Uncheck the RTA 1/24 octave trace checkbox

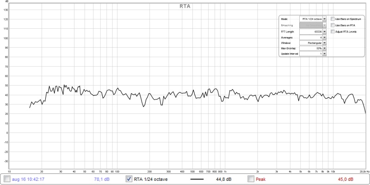129,179
